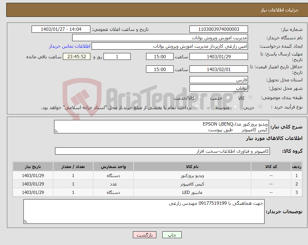Image resolution: width=308 pixels, height=245 pixels.
Task: Click the اطلاعات کالاهای مورد نیاز heading
Action: coord(274,138)
